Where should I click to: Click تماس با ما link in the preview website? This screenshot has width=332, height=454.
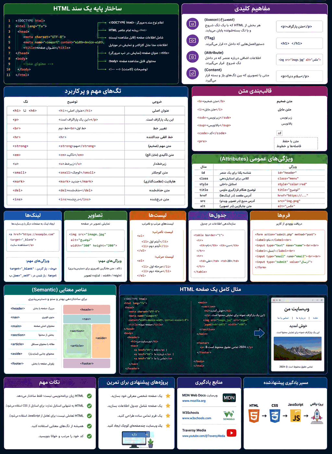click(x=283, y=318)
